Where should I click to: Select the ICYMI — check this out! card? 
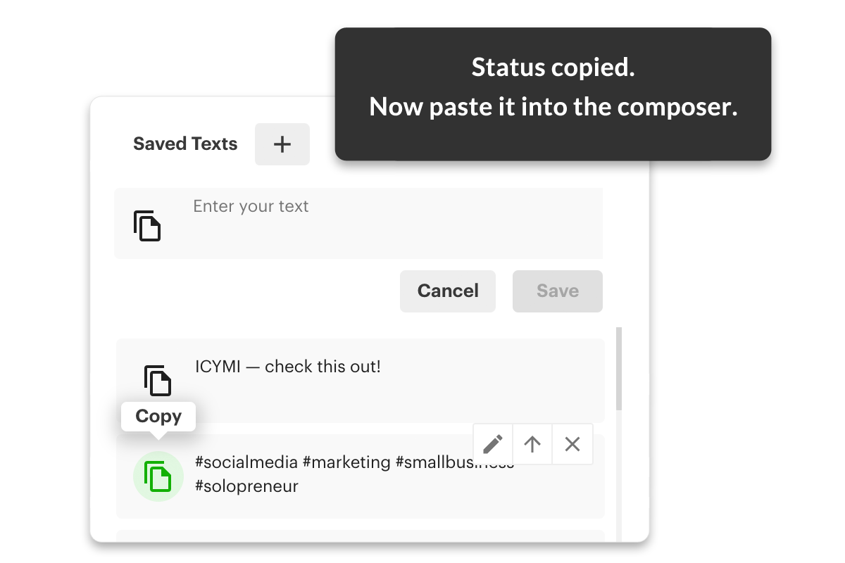coord(360,381)
